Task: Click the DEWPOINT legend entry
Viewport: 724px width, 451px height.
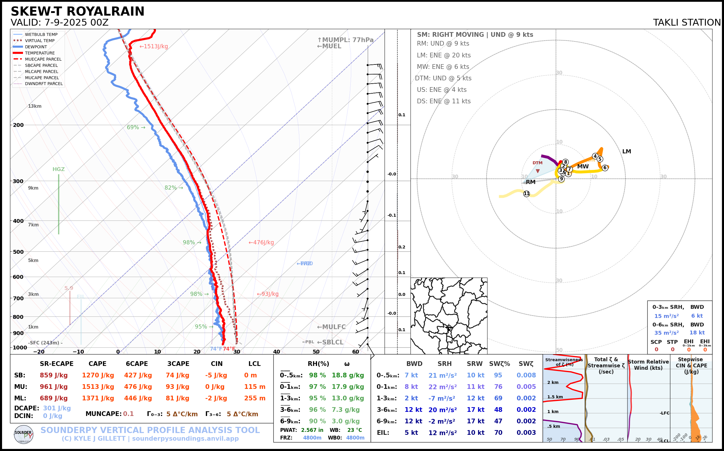Action: point(36,47)
